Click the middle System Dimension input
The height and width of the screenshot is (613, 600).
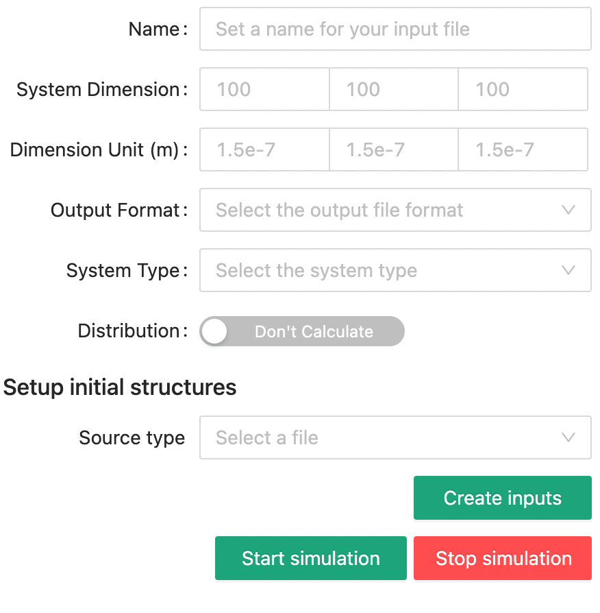coord(393,89)
